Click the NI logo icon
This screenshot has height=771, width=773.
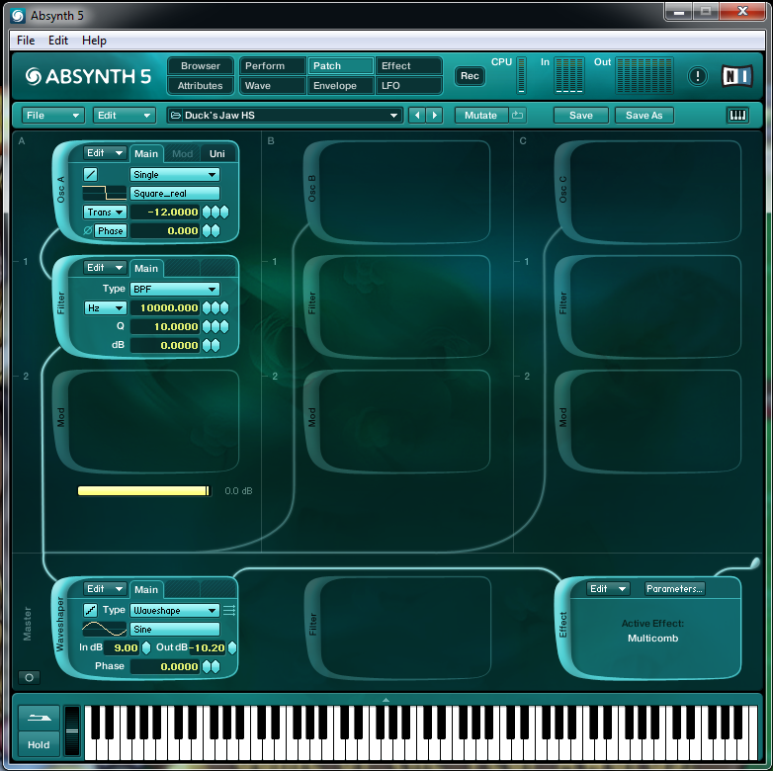pos(737,76)
